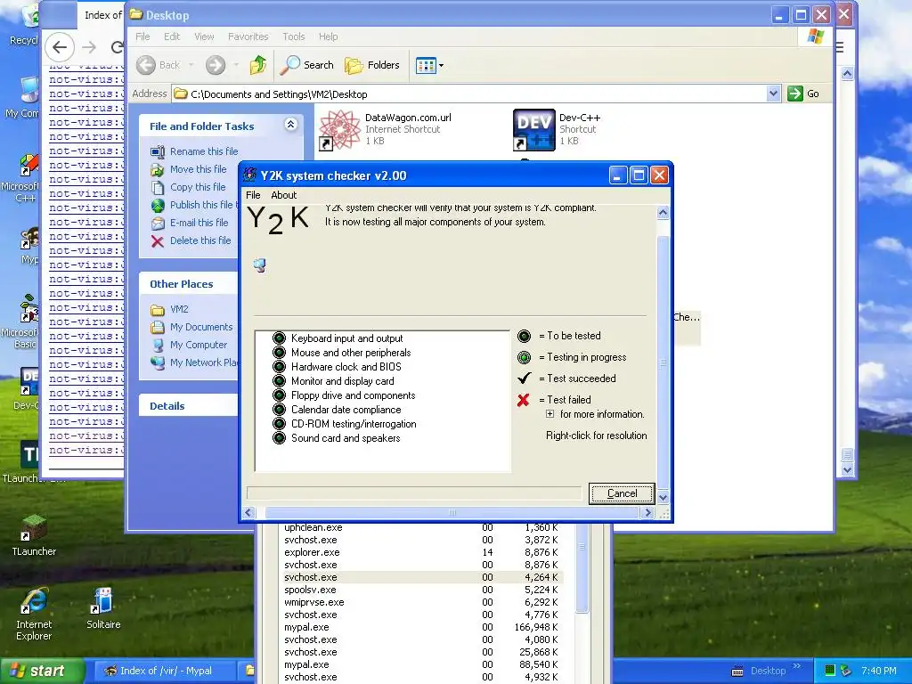The image size is (912, 684).
Task: Select the Monitor and display card test icon
Action: (x=279, y=381)
